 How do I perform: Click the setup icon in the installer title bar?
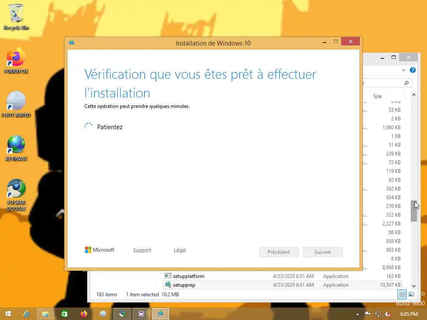[x=72, y=42]
